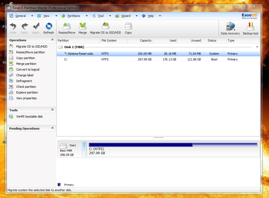Click the Undo toolbar icon
The width and height of the screenshot is (269, 198).
coord(13,26)
